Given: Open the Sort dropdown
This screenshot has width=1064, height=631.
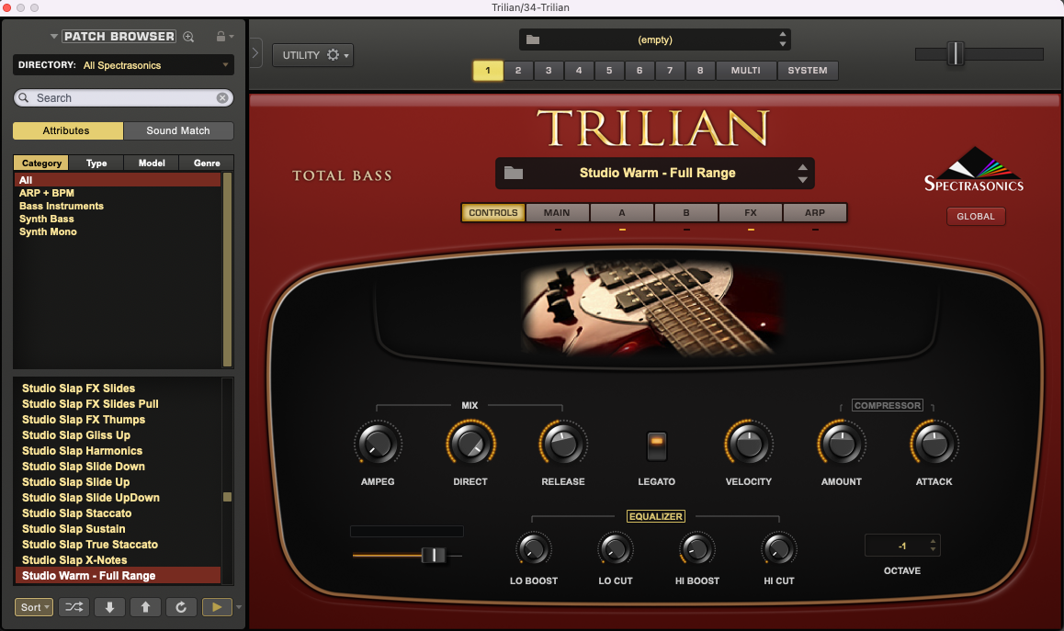Looking at the screenshot, I should (x=34, y=607).
